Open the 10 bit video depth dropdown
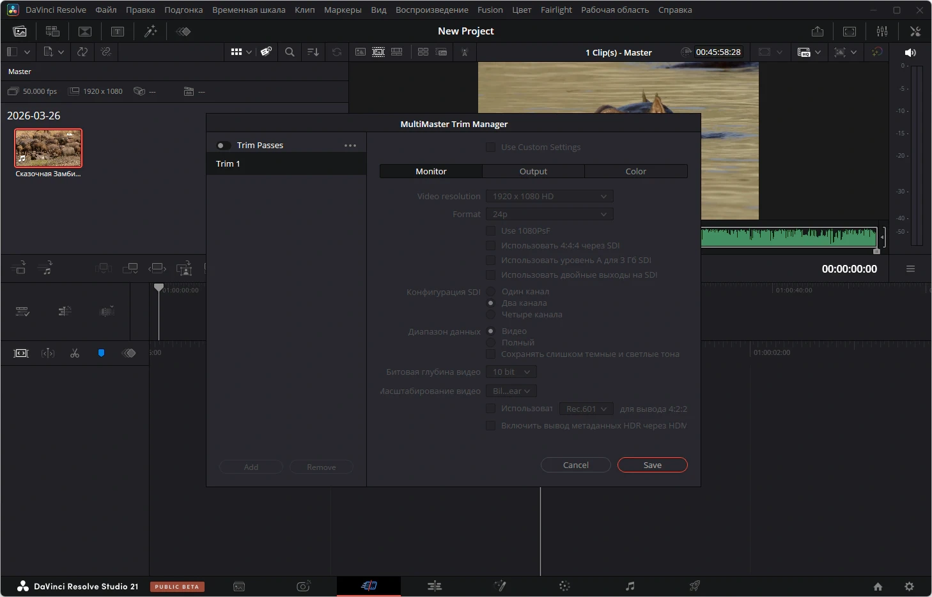This screenshot has height=597, width=932. click(511, 372)
